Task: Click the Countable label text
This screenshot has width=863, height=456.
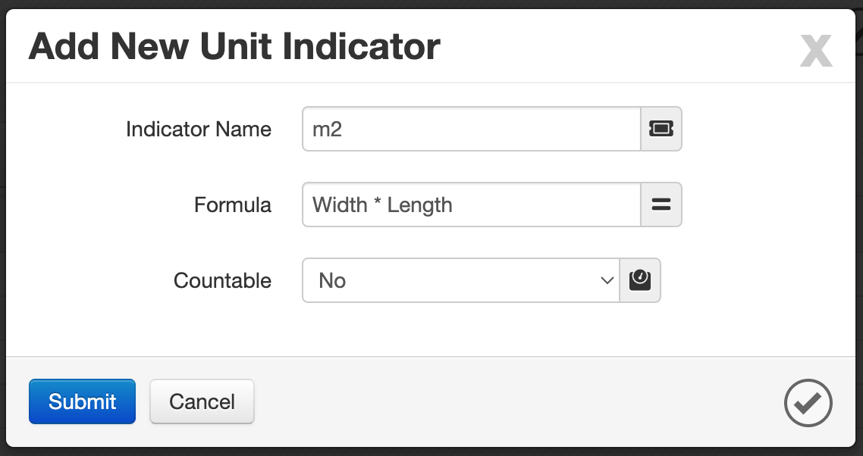Action: tap(222, 280)
